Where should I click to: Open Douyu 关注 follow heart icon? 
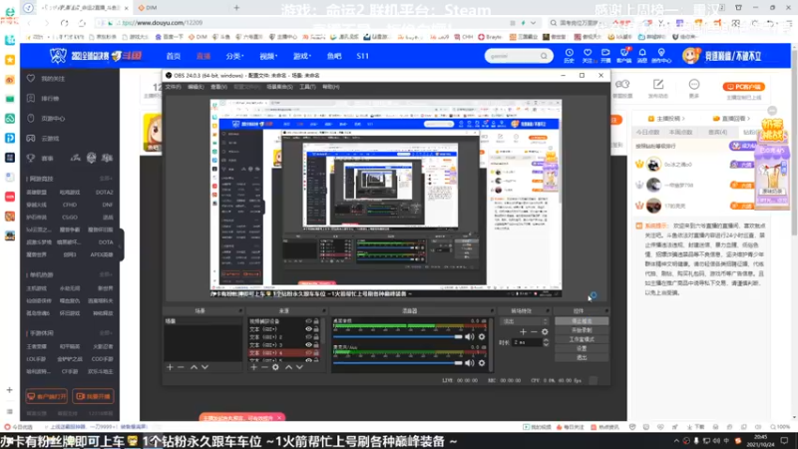(x=588, y=56)
